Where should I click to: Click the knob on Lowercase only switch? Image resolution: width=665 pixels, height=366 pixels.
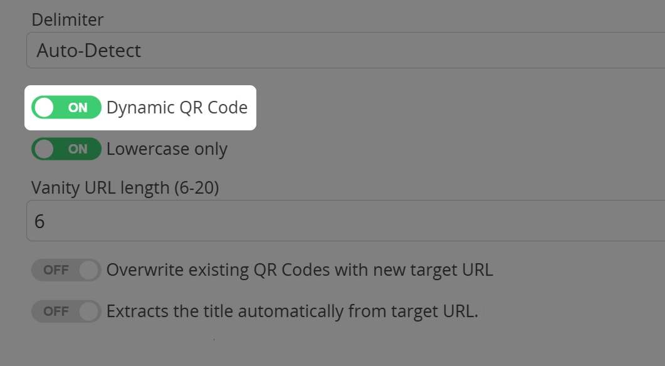(x=45, y=149)
